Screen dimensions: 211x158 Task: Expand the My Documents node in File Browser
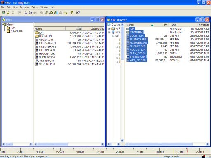click(109, 28)
